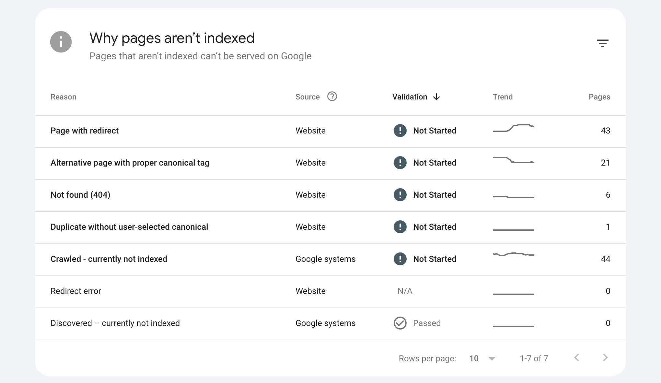
Task: Select the Trend column header
Action: [502, 96]
